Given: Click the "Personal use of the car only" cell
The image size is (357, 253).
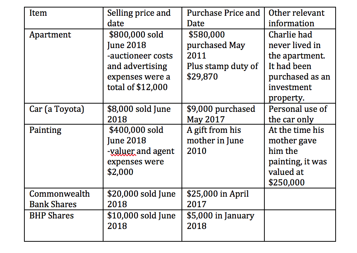Looking at the screenshot, I should coord(298,114).
